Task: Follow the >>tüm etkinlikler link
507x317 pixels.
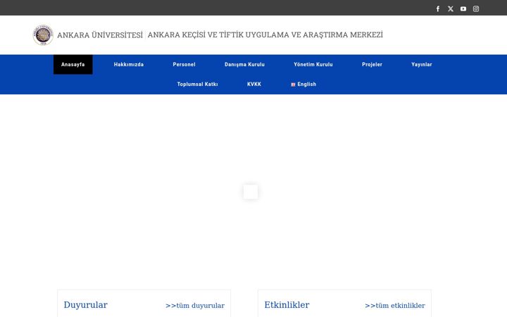Action: pyautogui.click(x=395, y=305)
